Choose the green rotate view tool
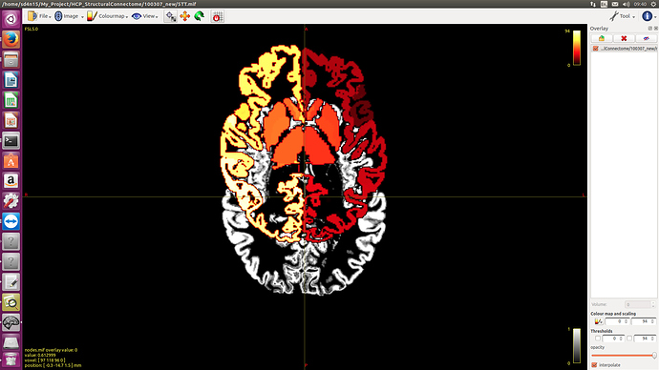The height and width of the screenshot is (370, 659). click(200, 16)
